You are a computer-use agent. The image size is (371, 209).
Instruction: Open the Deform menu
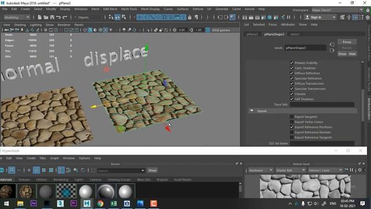click(198, 9)
